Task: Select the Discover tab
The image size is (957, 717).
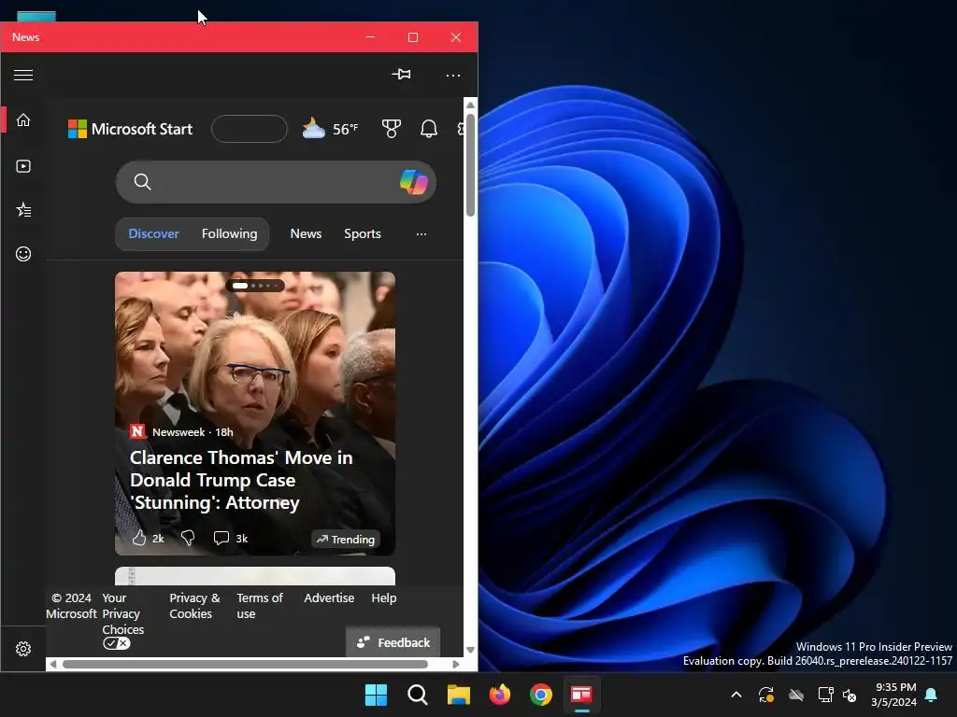Action: (154, 233)
